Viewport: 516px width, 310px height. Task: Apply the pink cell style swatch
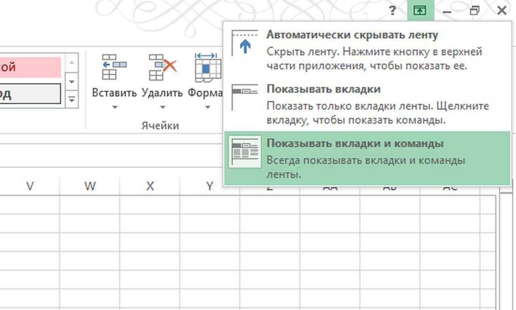click(x=30, y=67)
